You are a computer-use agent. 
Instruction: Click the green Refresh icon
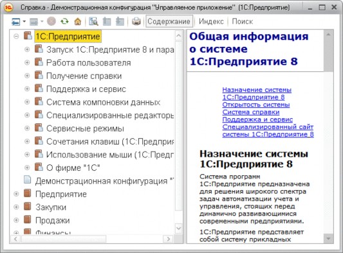point(64,21)
